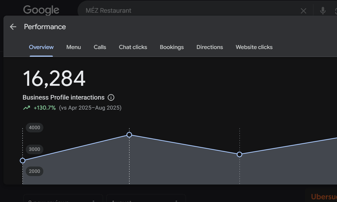Click the Google logo
The height and width of the screenshot is (202, 337).
[41, 10]
